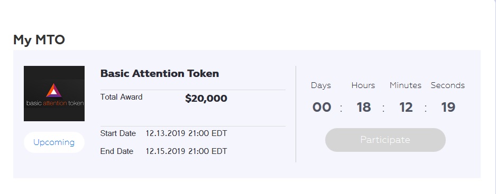This screenshot has width=496, height=194.
Task: Click the Days countdown value 00
Action: 322,107
